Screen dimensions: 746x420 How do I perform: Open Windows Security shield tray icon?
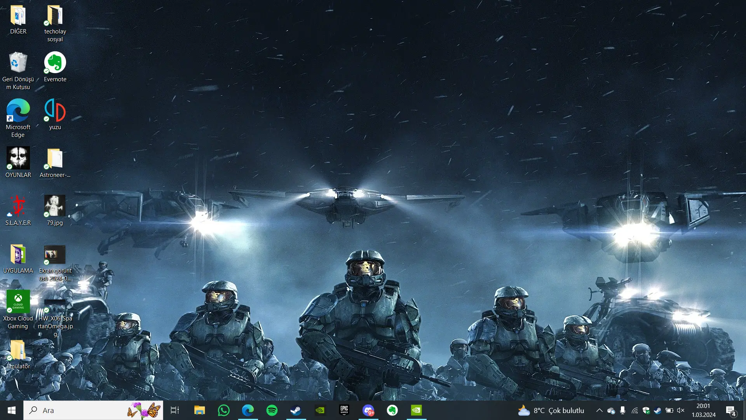(x=646, y=410)
